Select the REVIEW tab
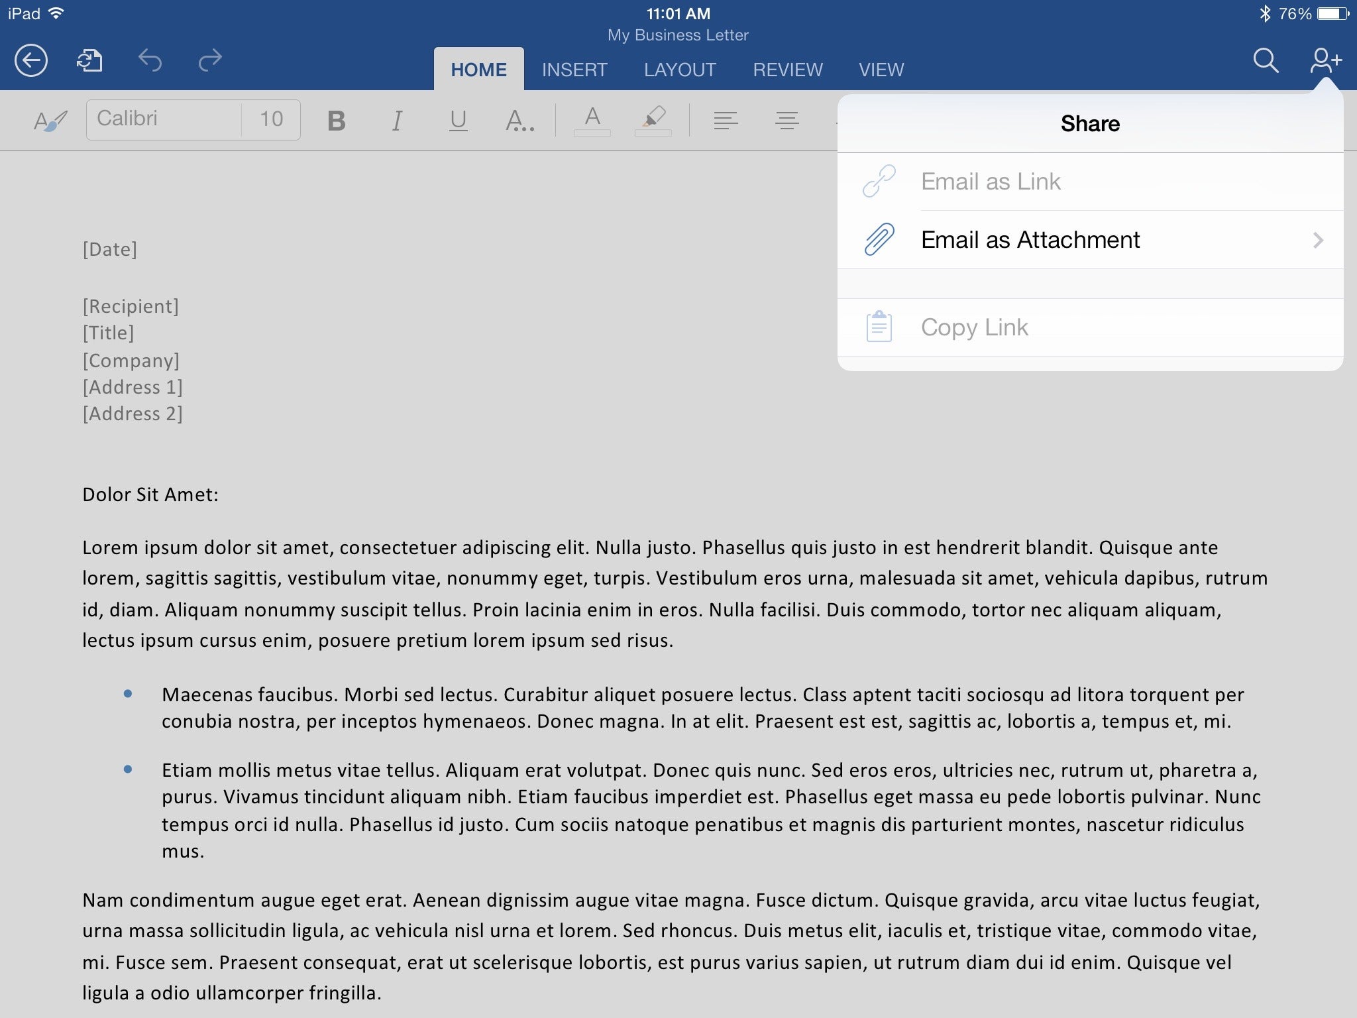This screenshot has width=1357, height=1018. tap(788, 68)
